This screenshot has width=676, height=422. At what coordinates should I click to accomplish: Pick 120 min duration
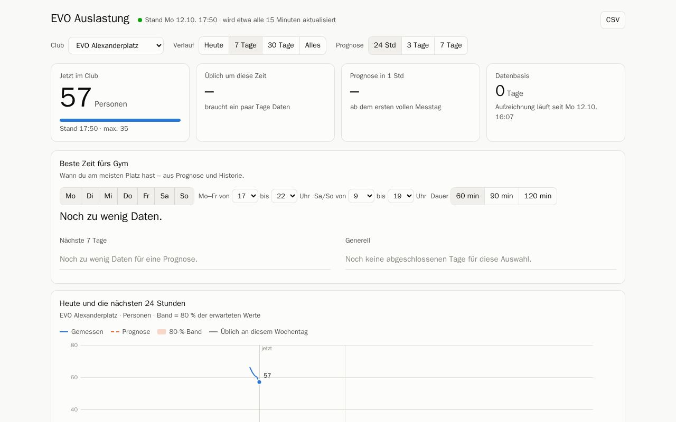(x=538, y=196)
